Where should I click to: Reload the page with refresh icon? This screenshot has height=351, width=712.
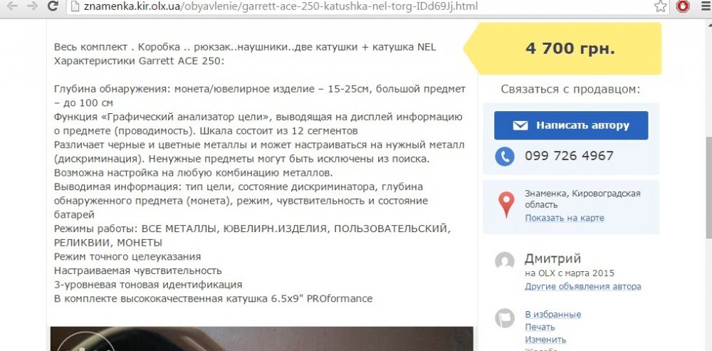coord(53,6)
